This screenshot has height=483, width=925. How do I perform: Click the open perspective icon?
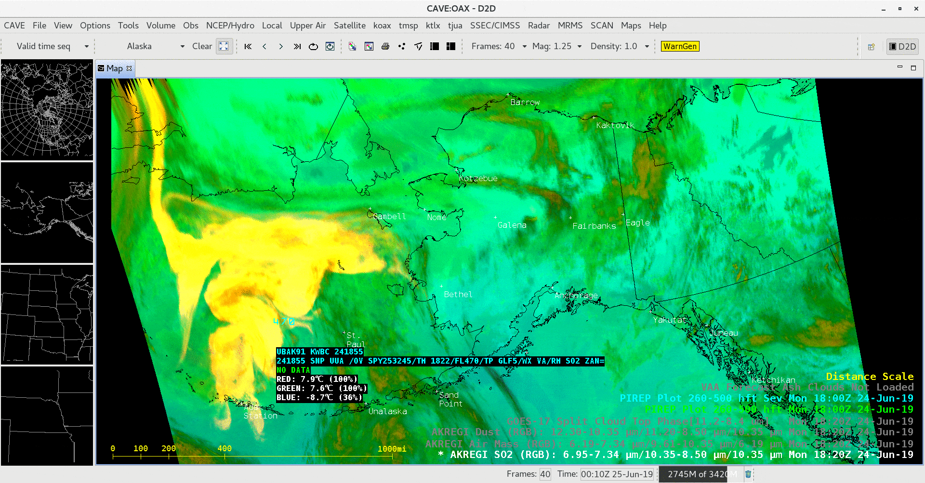[x=871, y=47]
